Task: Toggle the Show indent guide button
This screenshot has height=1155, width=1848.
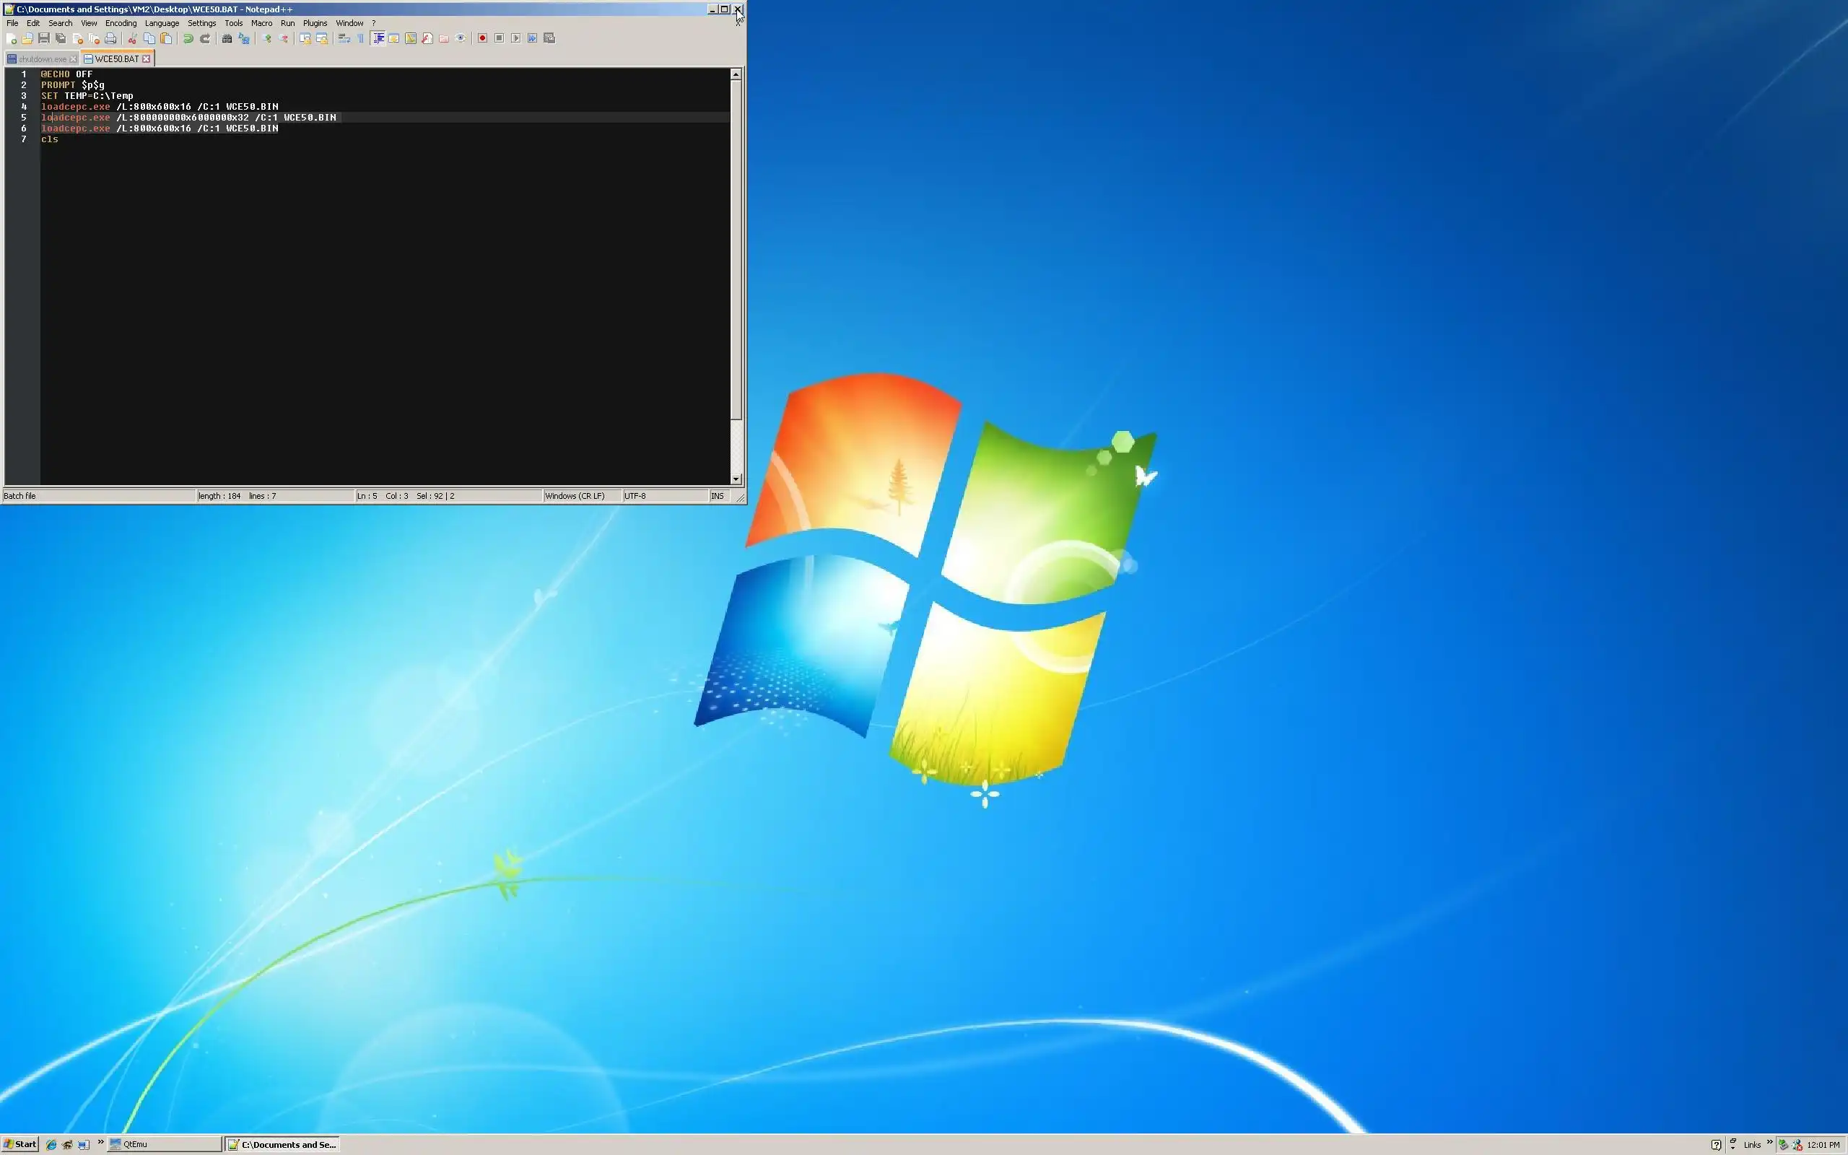Action: click(x=378, y=38)
